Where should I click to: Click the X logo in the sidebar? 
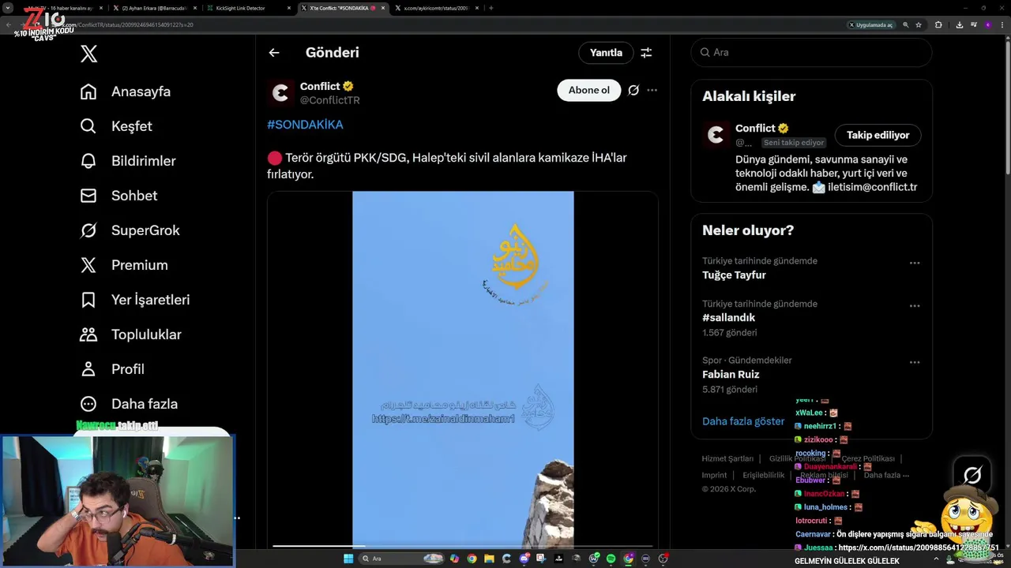[x=88, y=54]
